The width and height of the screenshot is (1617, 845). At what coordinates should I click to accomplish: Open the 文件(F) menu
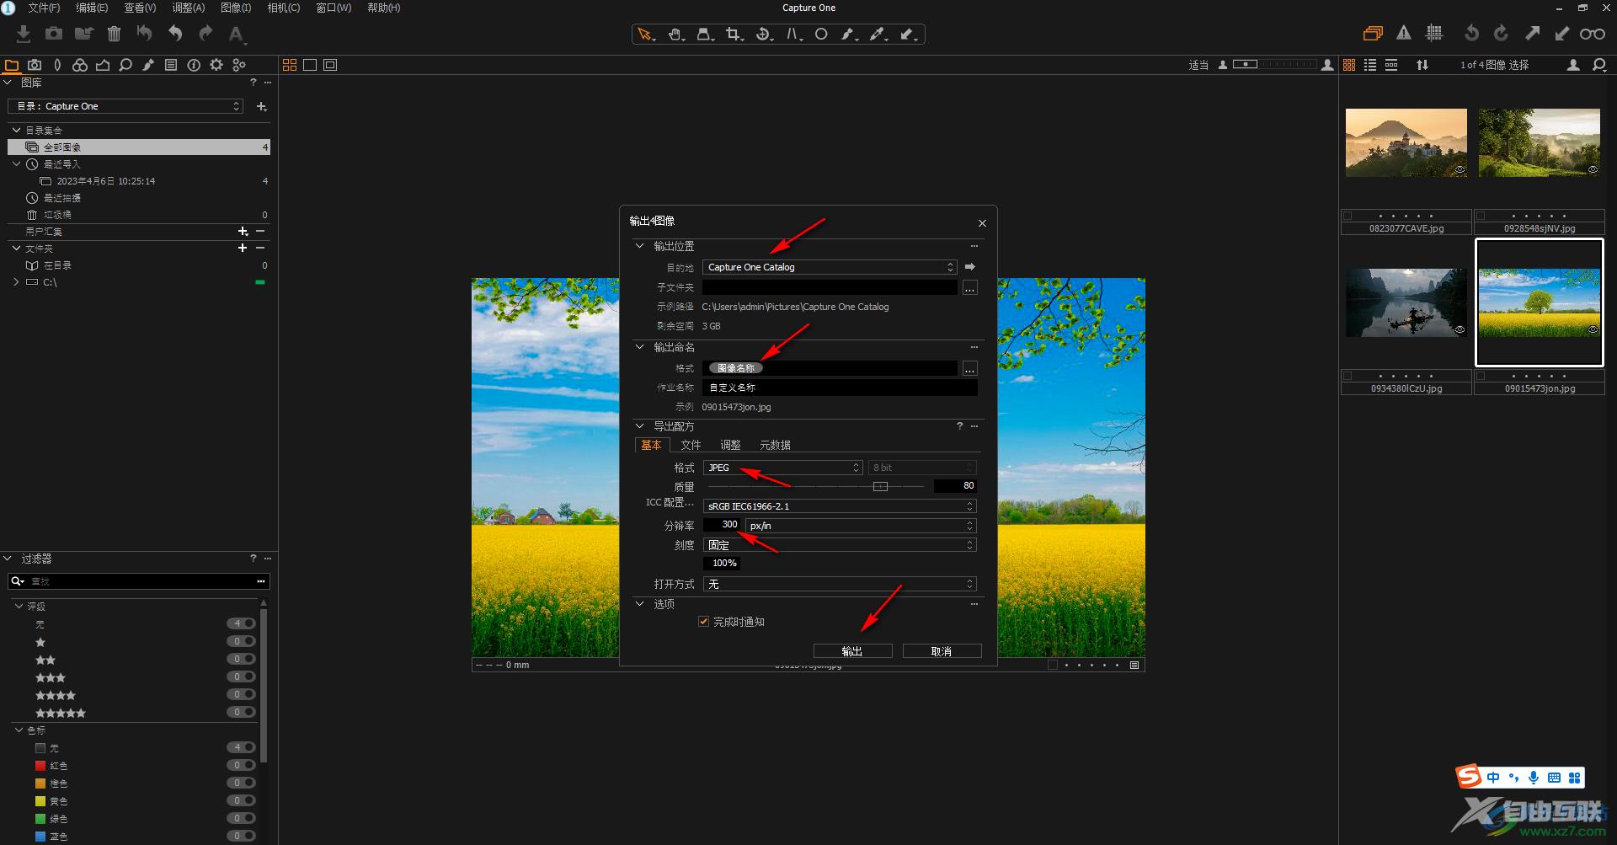tap(44, 8)
